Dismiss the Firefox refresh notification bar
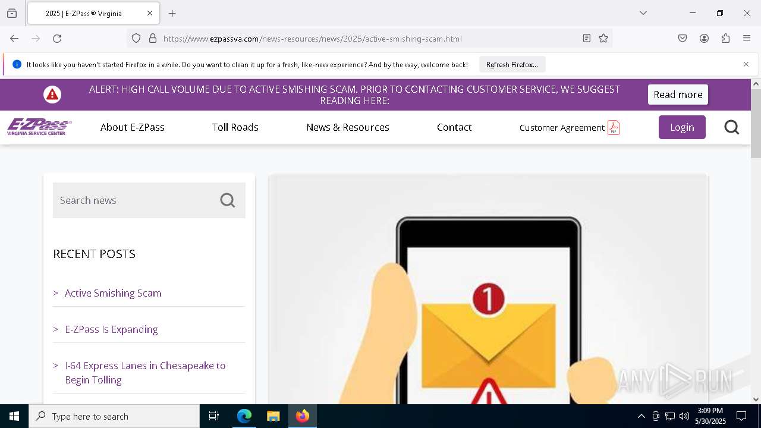 (746, 64)
